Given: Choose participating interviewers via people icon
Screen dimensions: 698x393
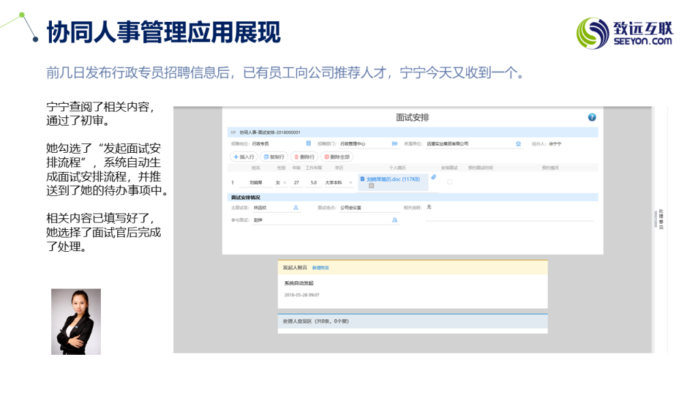Looking at the screenshot, I should (395, 220).
